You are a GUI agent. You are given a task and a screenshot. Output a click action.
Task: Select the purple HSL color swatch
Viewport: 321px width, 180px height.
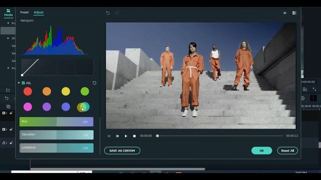[x=47, y=106]
